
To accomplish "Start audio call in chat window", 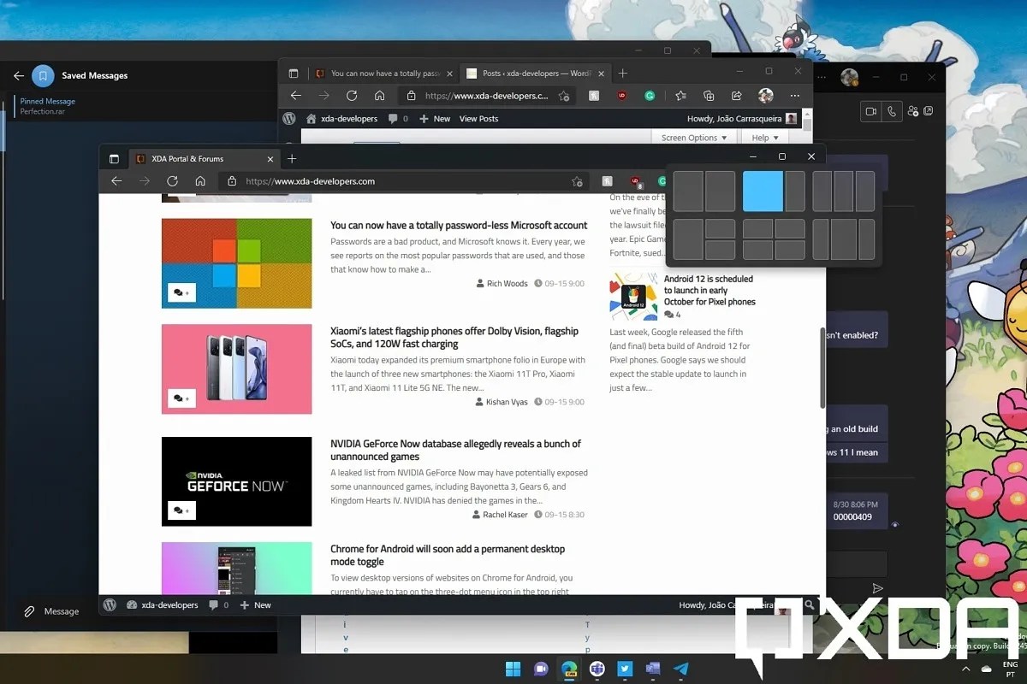I will pos(892,111).
